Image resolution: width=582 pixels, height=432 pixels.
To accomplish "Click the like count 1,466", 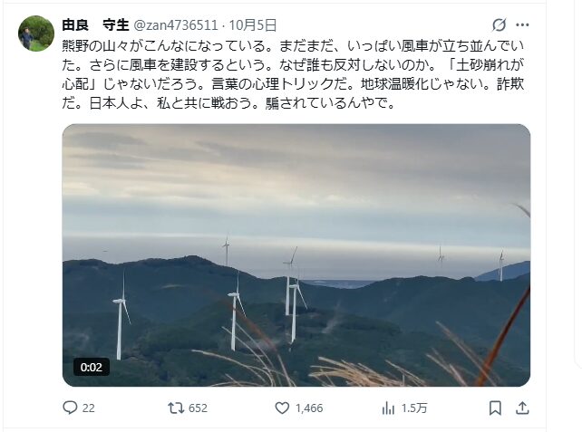I will click(x=309, y=408).
